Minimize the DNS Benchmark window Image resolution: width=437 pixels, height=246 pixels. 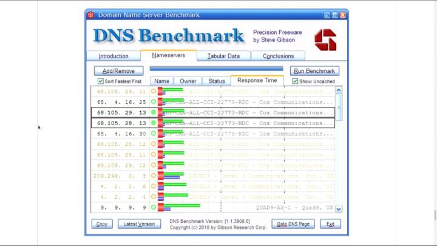click(327, 15)
